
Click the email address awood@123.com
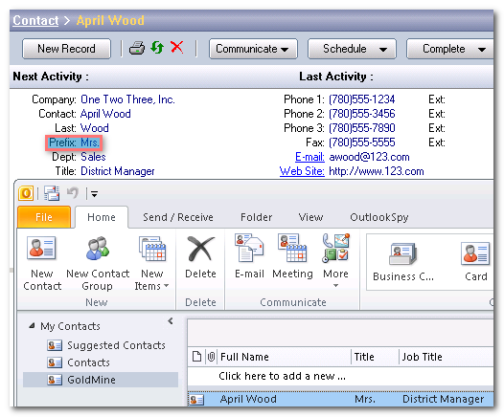[x=369, y=157]
